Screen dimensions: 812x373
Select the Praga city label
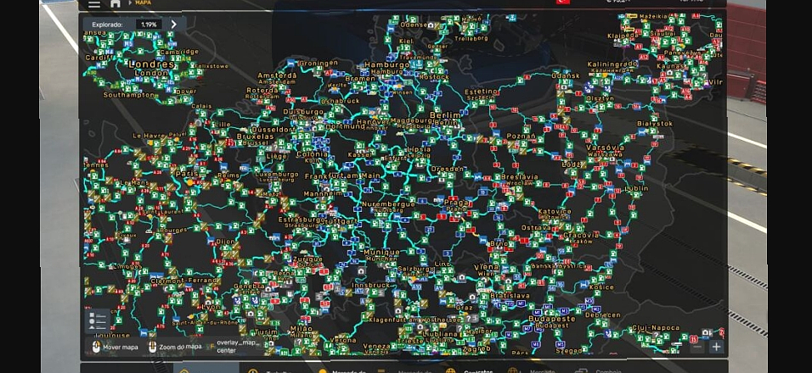456,202
